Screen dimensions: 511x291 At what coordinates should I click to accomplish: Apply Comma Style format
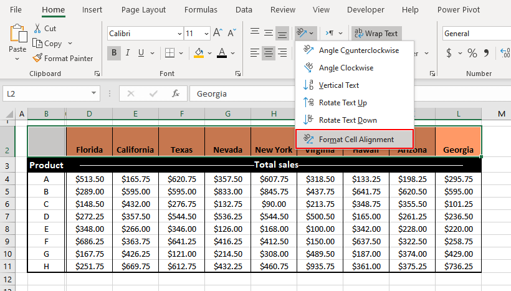[x=486, y=53]
